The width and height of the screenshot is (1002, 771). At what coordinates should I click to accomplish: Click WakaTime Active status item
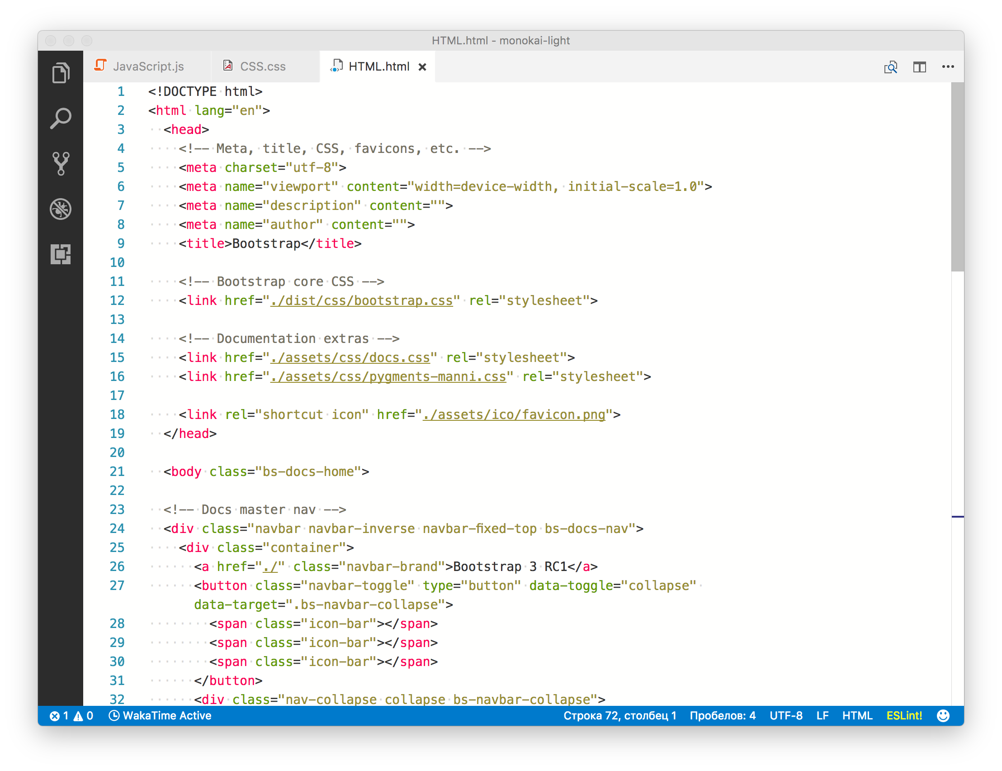click(160, 715)
